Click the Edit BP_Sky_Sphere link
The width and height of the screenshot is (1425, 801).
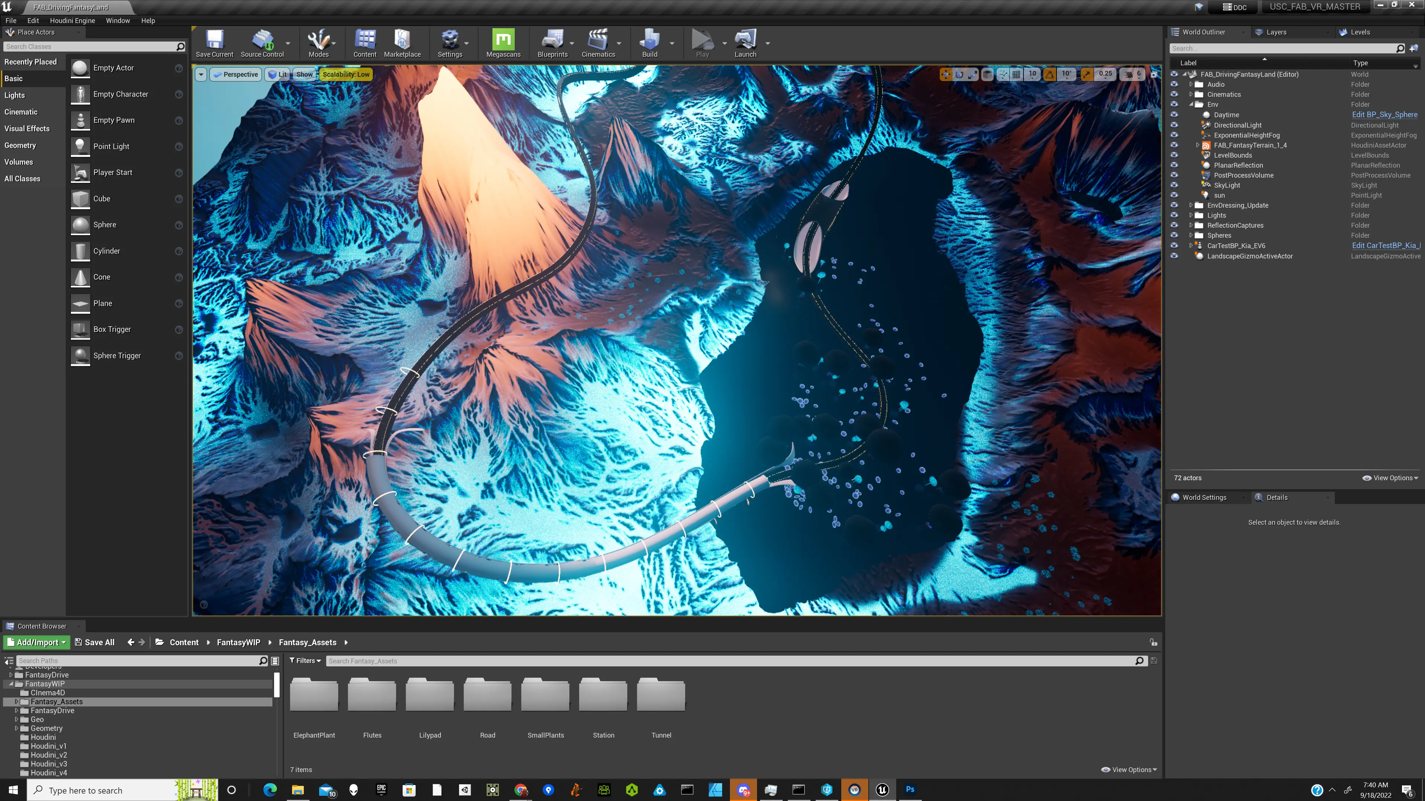pos(1384,115)
